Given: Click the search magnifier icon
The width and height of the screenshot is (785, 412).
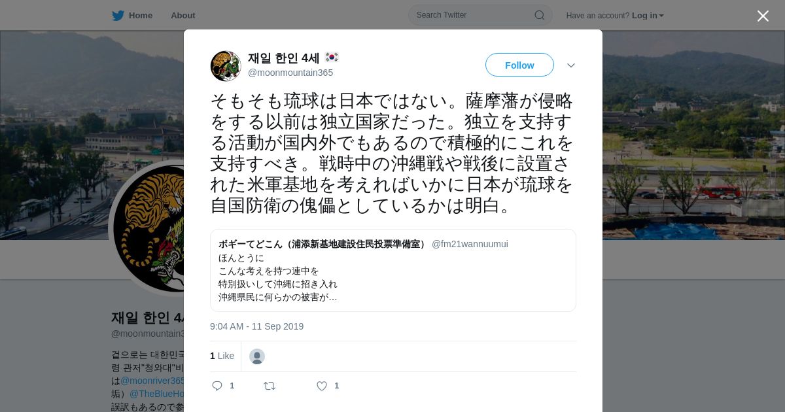Looking at the screenshot, I should [540, 15].
